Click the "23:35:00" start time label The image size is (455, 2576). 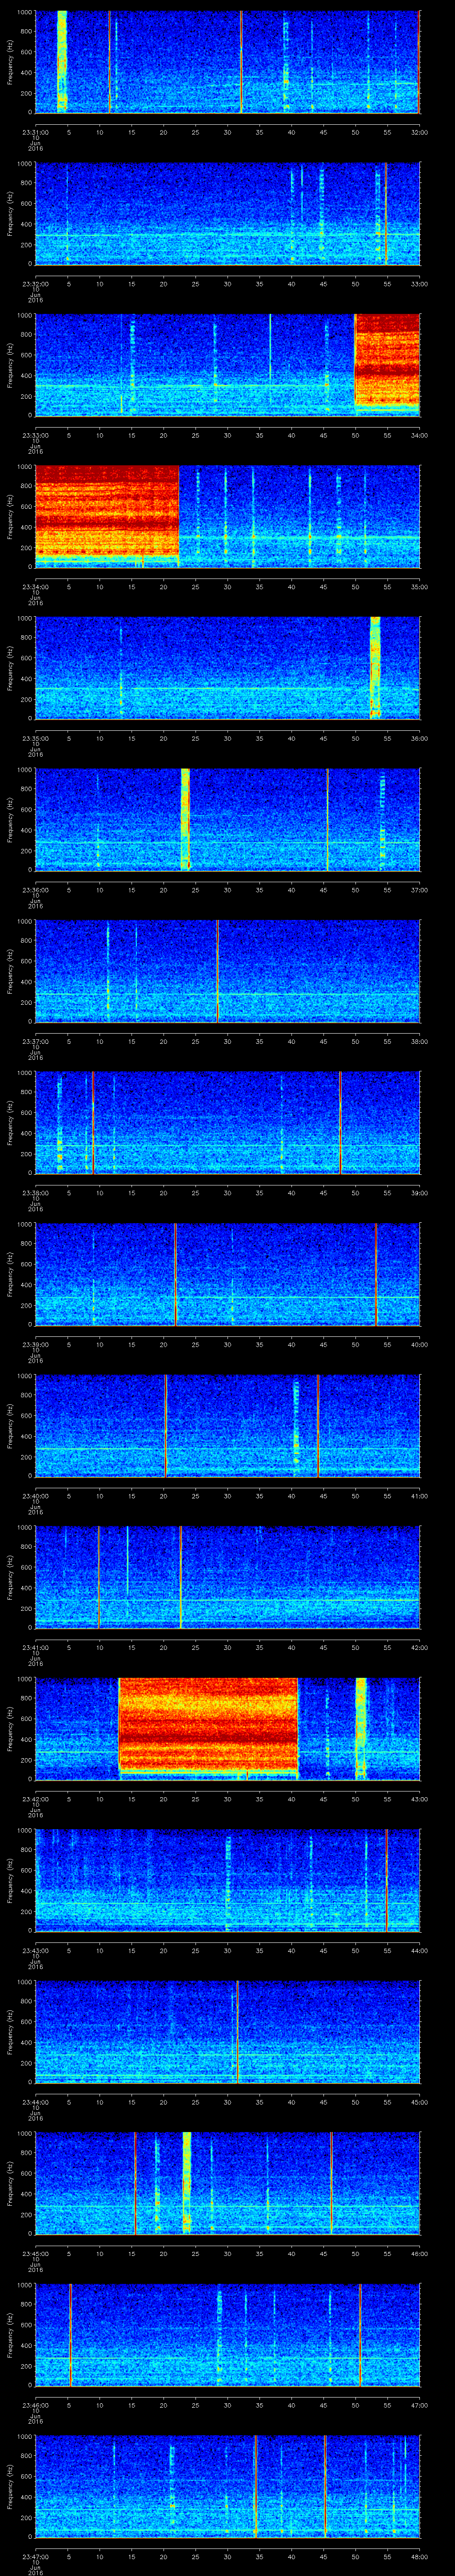click(35, 738)
